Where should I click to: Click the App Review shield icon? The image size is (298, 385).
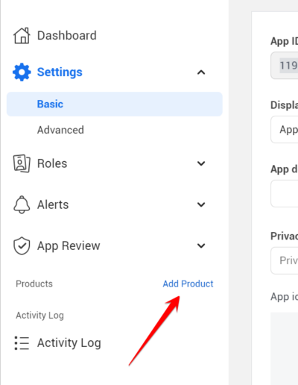tap(22, 245)
